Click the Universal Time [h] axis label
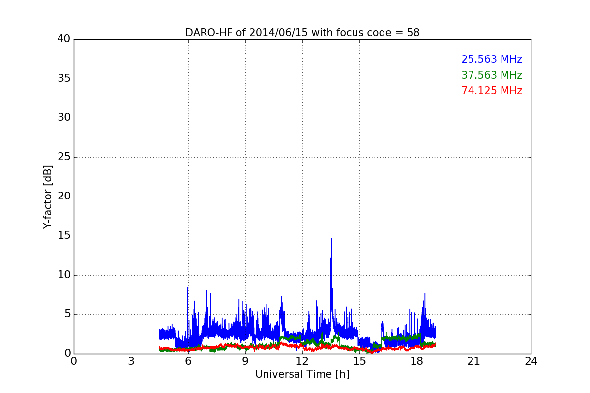Screen dimensions: 590x393 pos(302,374)
